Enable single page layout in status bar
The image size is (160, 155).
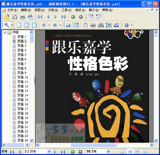click(x=122, y=152)
